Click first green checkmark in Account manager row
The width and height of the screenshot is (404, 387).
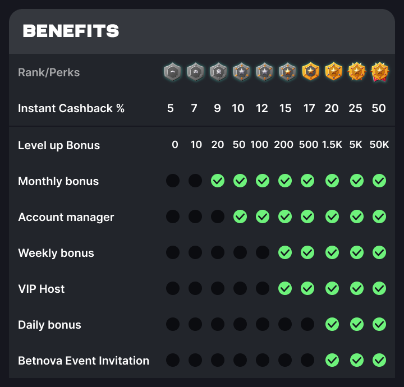coord(240,216)
